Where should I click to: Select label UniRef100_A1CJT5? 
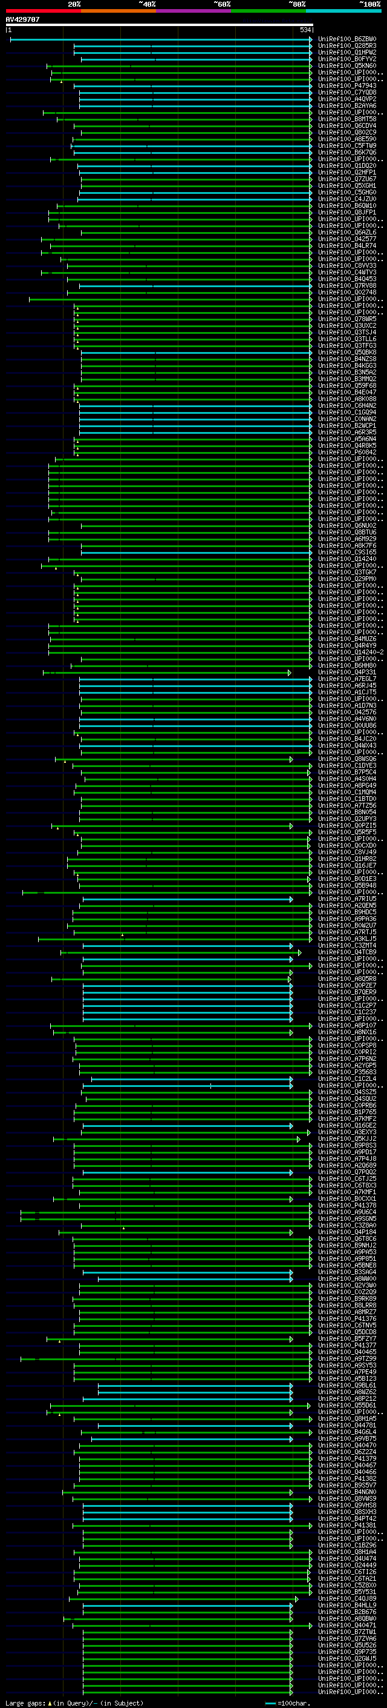tap(347, 692)
